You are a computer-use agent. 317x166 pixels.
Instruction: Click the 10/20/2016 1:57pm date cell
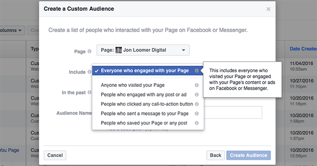[301, 136]
